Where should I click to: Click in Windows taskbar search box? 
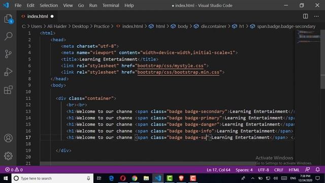[x=52, y=178]
